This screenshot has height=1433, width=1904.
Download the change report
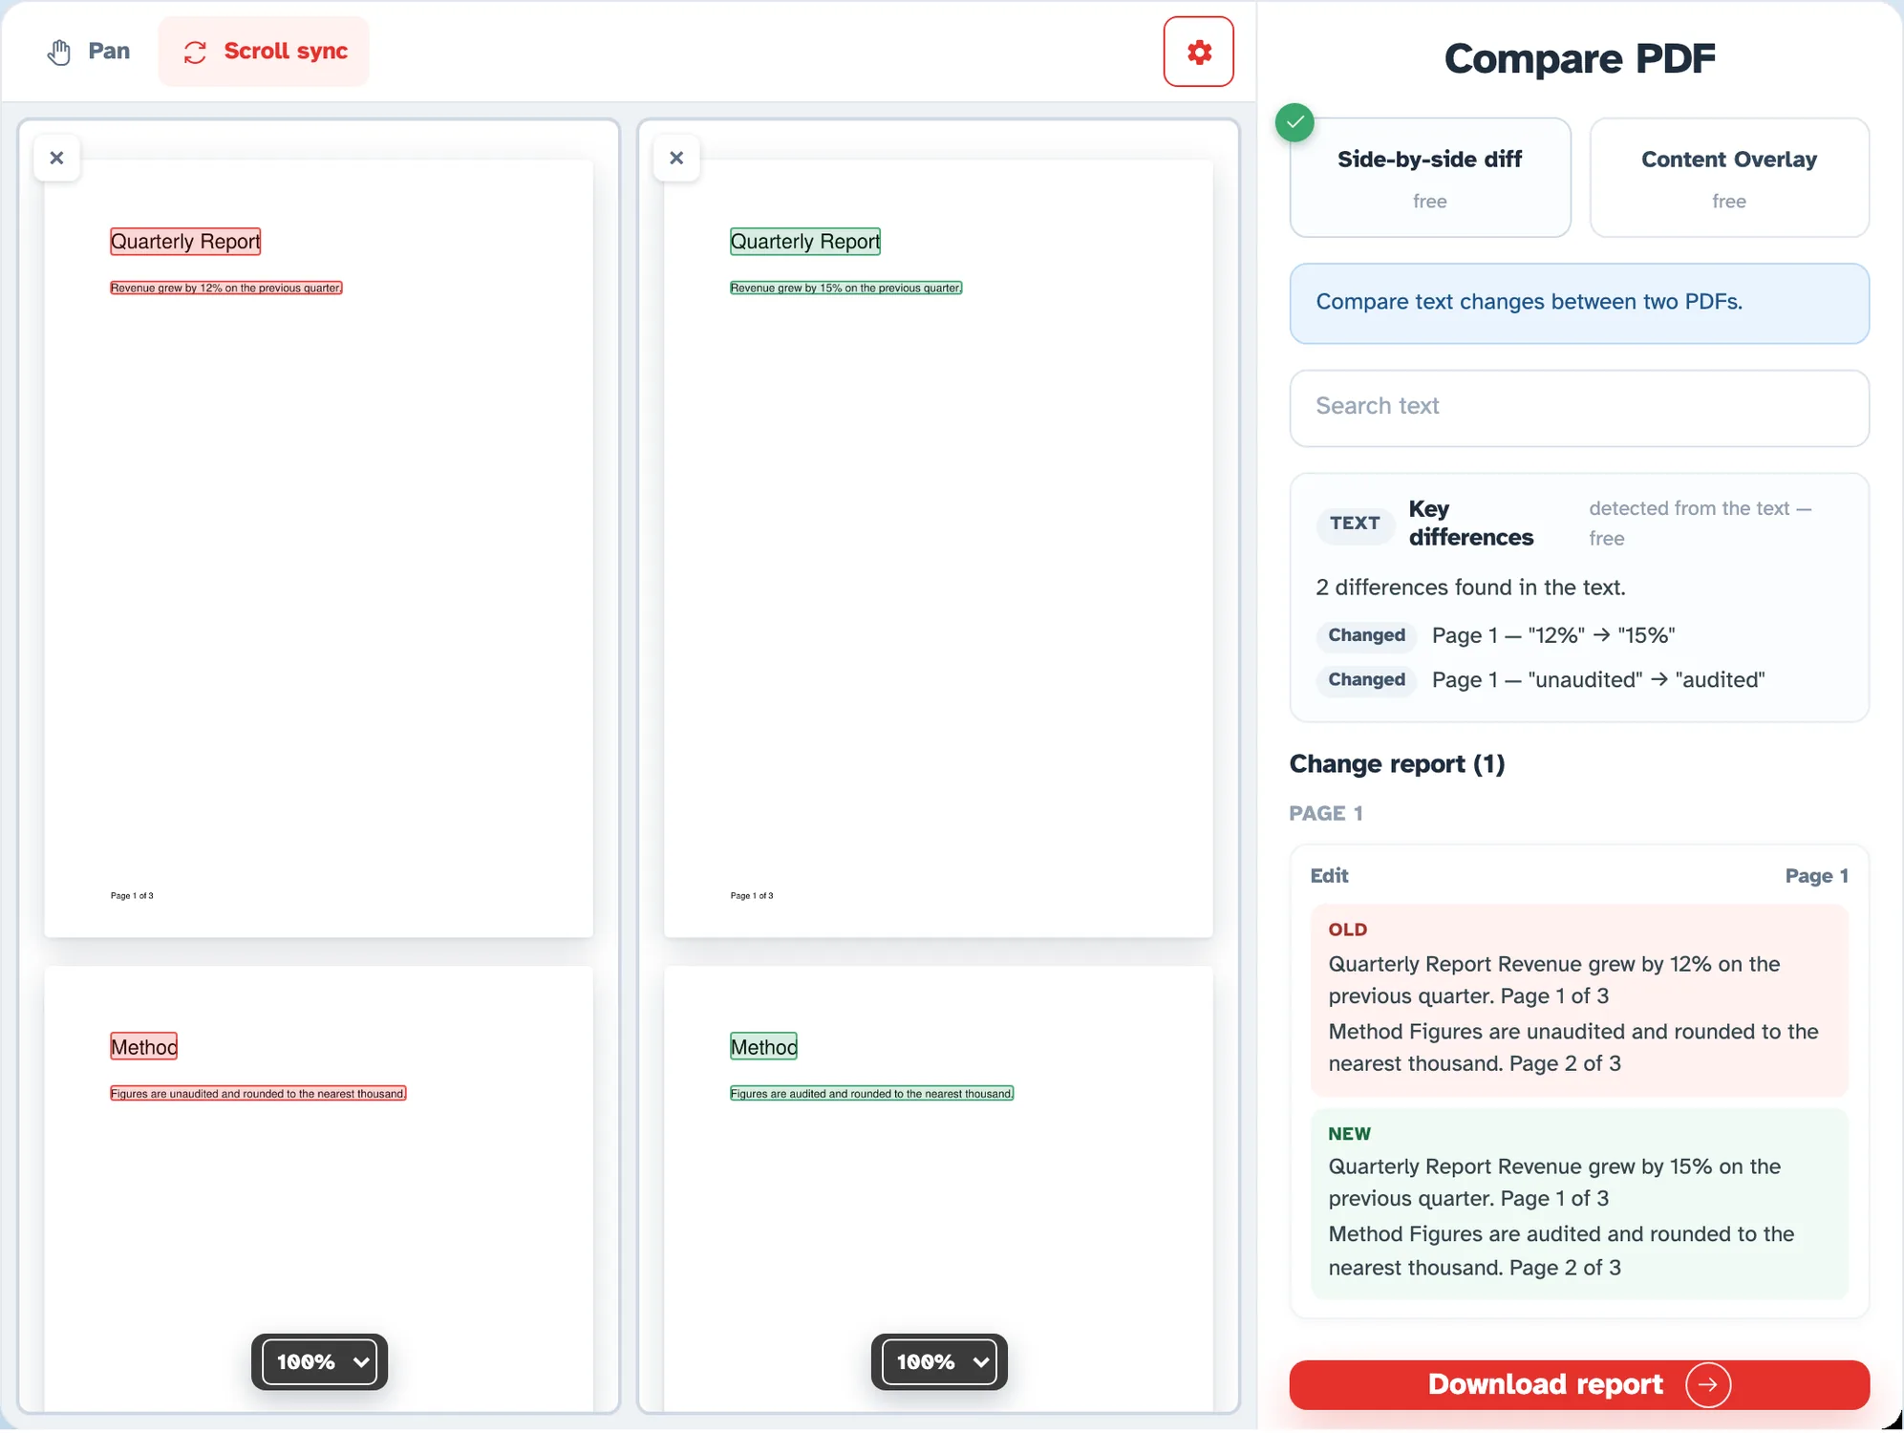[x=1578, y=1384]
